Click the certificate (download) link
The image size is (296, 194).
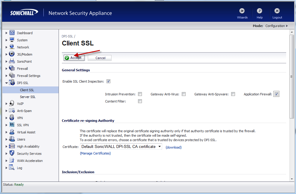[x=173, y=147]
